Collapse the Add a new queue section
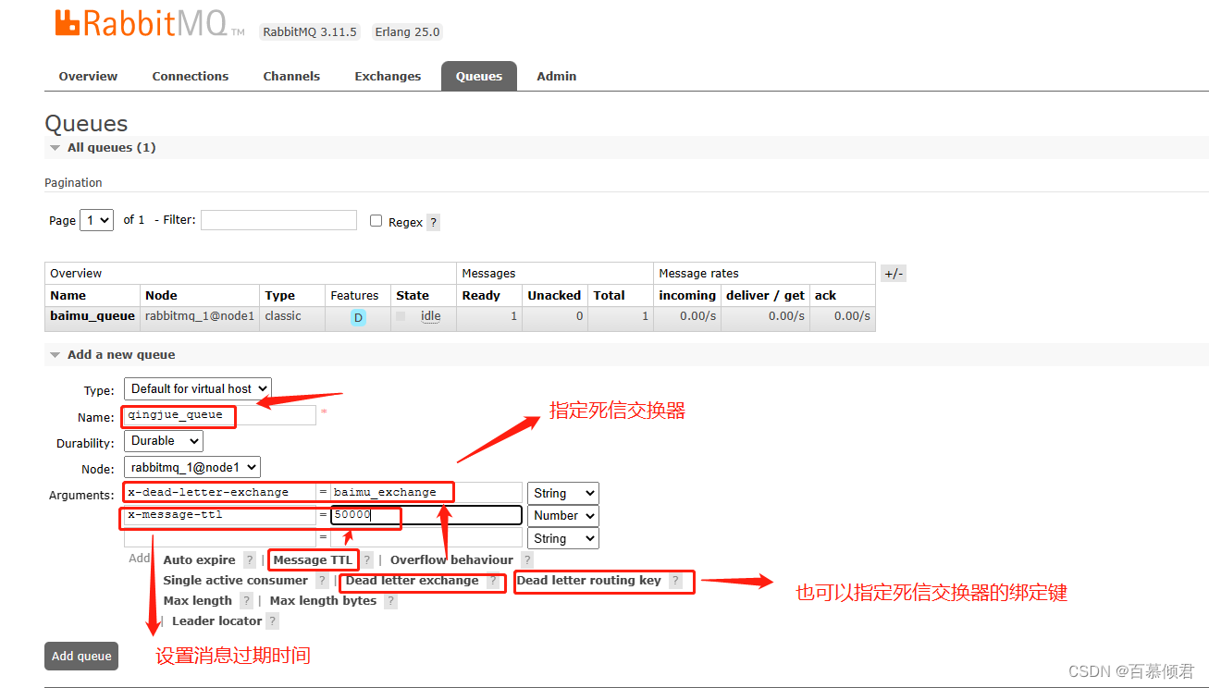 click(x=112, y=354)
